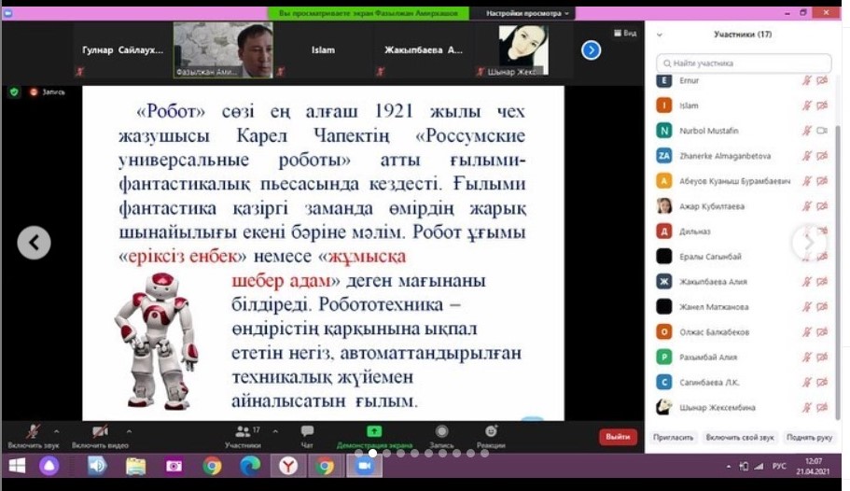Leave the meeting with Выйти button
The height and width of the screenshot is (491, 850).
[618, 437]
